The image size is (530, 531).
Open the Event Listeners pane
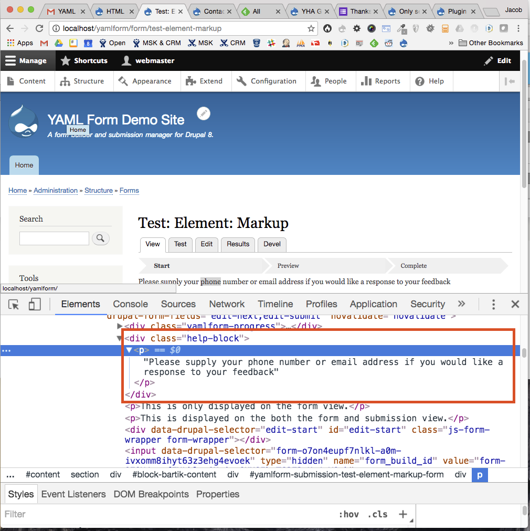coord(73,494)
